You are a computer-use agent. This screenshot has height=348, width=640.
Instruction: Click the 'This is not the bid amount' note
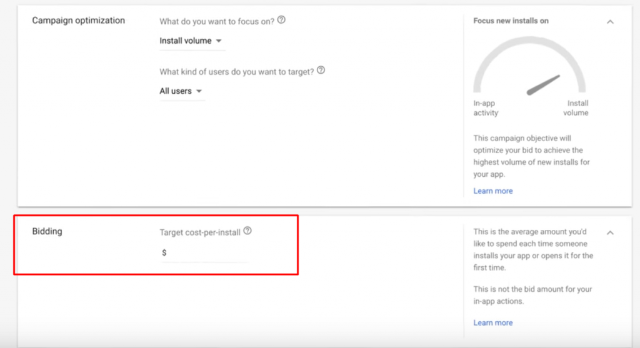point(532,294)
